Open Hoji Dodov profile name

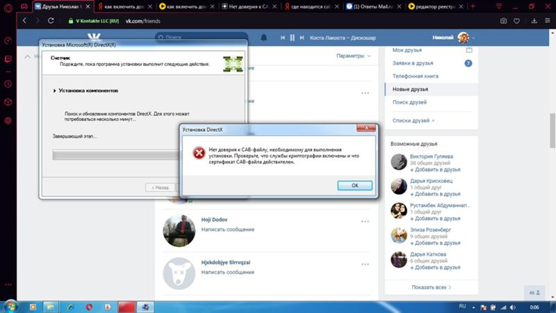214,220
